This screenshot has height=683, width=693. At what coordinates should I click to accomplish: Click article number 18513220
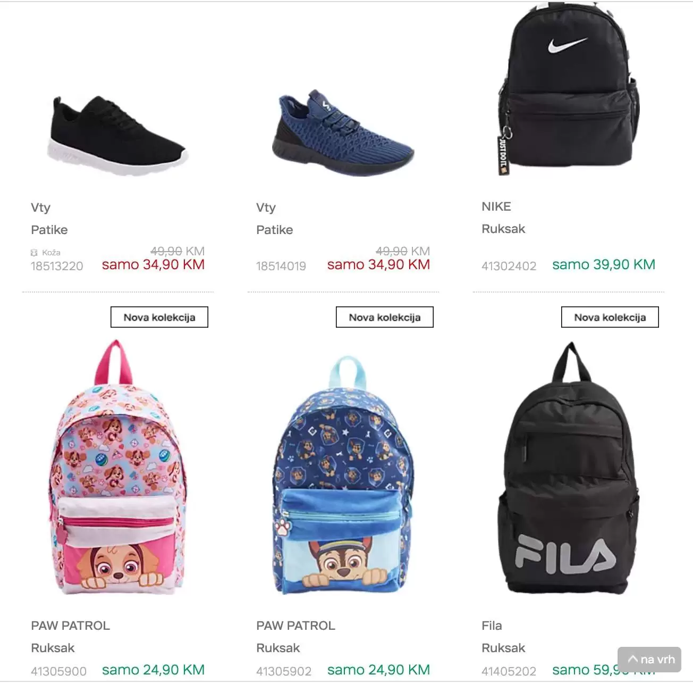57,266
